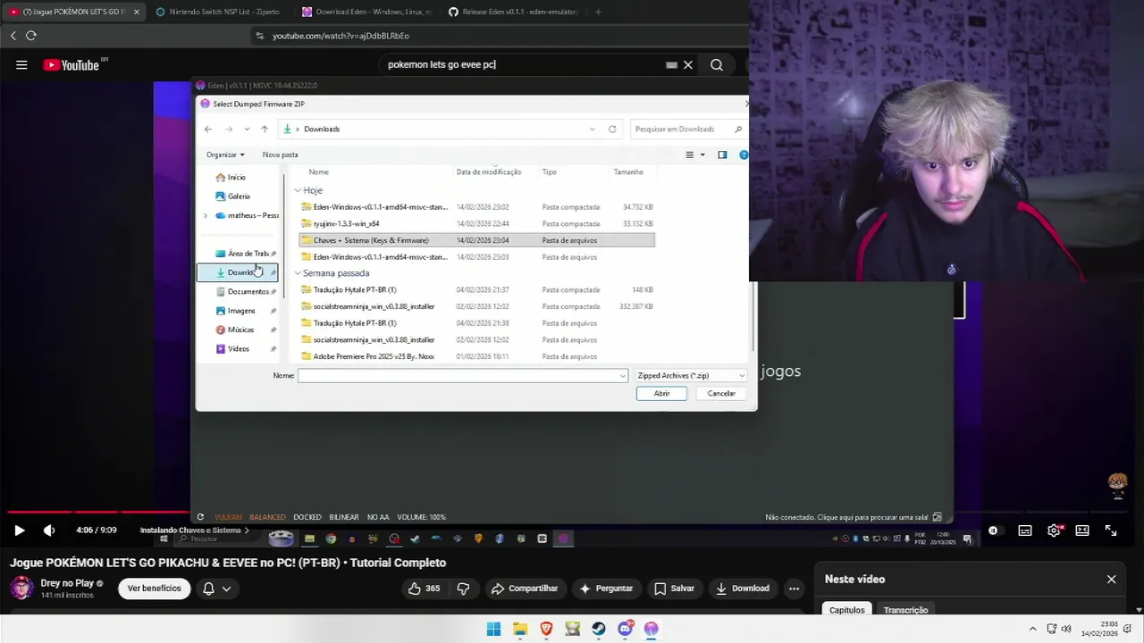This screenshot has width=1144, height=643.
Task: Click the Compartilhar button
Action: (x=525, y=589)
